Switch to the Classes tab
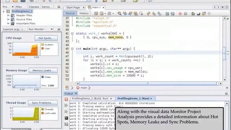 point(34,7)
